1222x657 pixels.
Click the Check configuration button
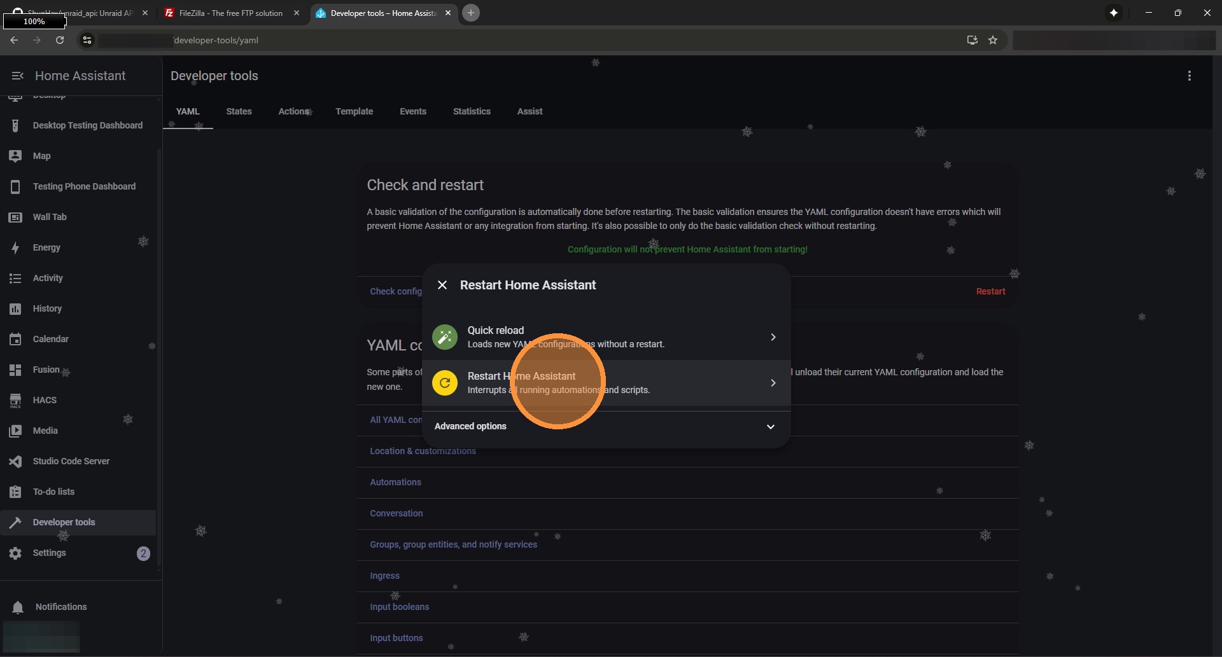pyautogui.click(x=395, y=291)
